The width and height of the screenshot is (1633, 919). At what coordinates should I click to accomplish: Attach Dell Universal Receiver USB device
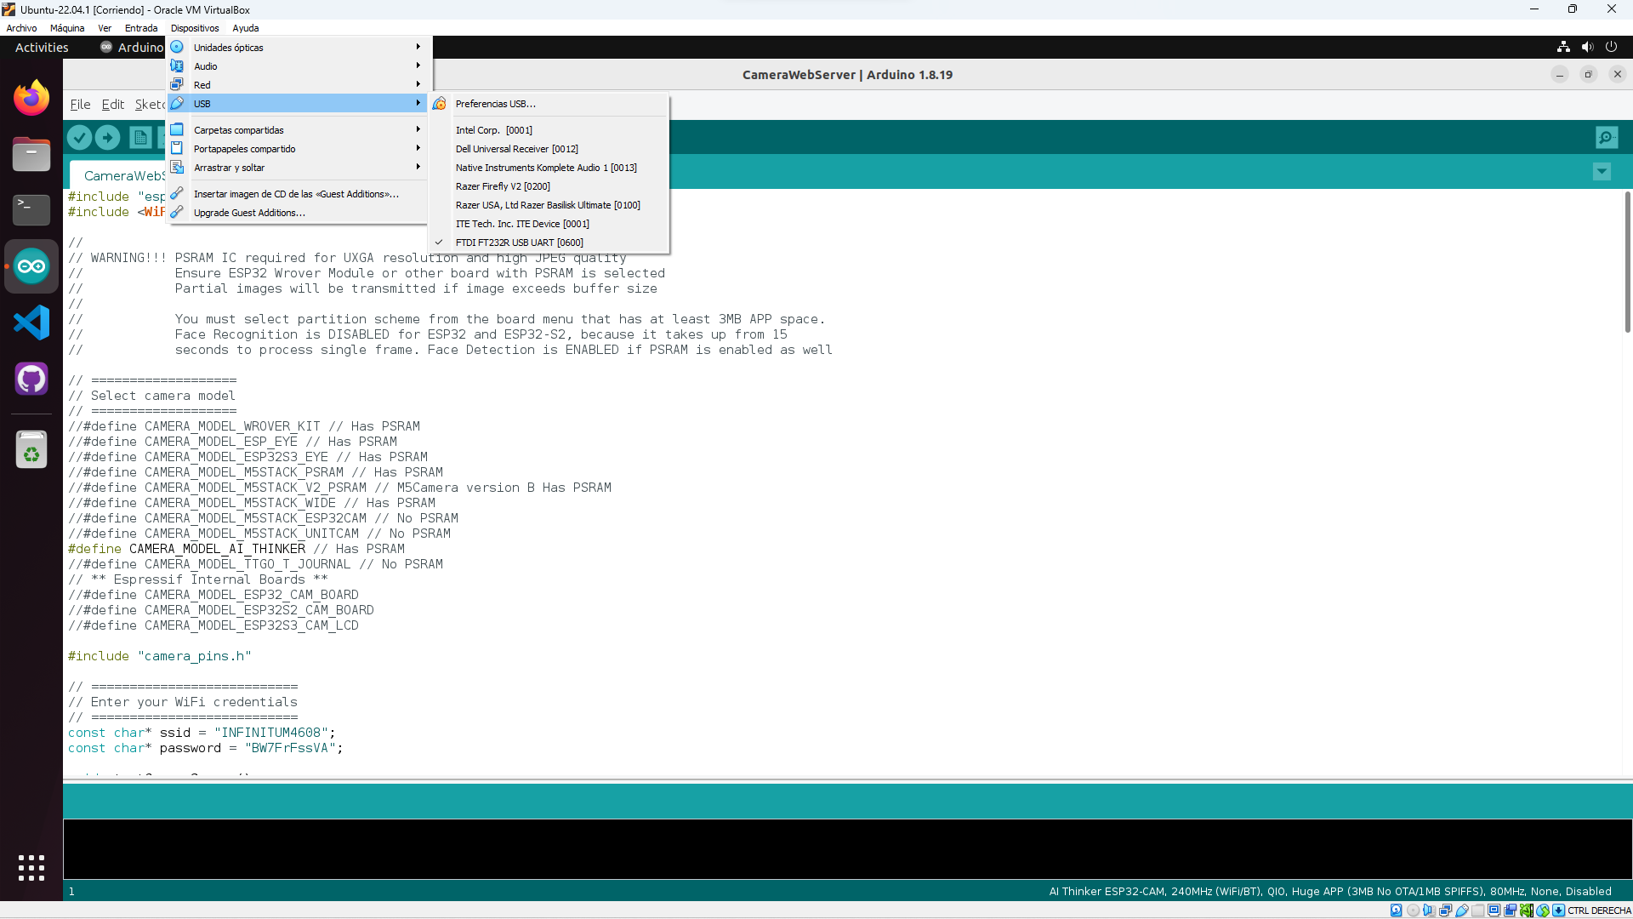coord(516,149)
